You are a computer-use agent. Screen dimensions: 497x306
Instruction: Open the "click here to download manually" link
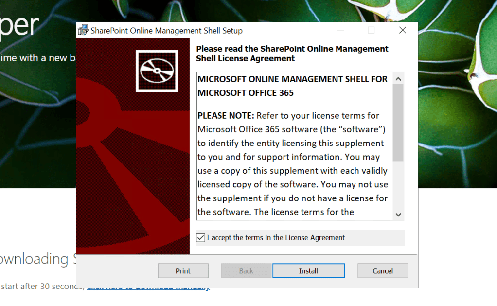148,287
